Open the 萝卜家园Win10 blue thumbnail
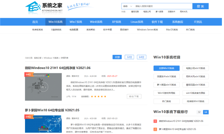This screenshot has height=134, width=224. [43, 124]
